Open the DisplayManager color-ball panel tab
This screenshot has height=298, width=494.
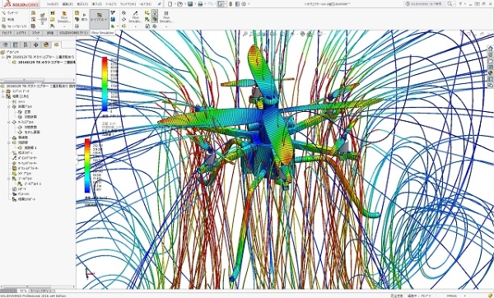pyautogui.click(x=46, y=44)
